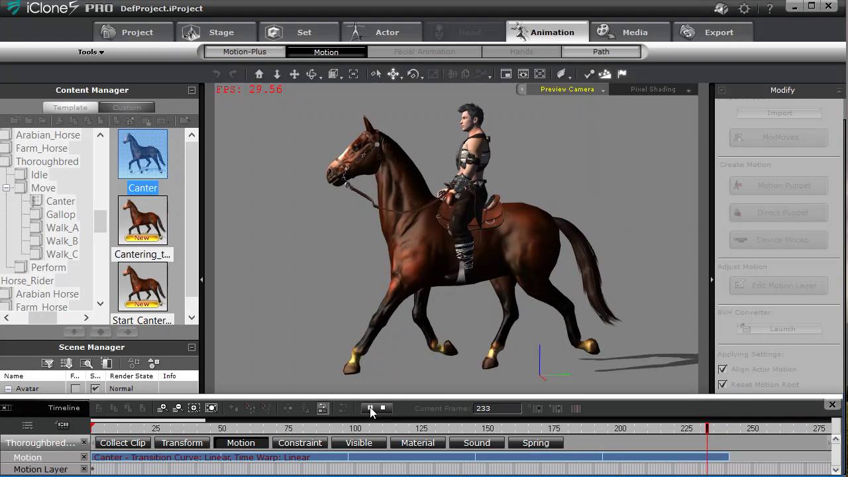Select the Gallop item in tree
The height and width of the screenshot is (477, 848).
tap(60, 215)
